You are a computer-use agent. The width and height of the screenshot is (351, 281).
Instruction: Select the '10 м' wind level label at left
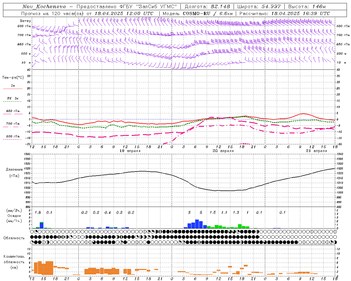click(x=26, y=63)
